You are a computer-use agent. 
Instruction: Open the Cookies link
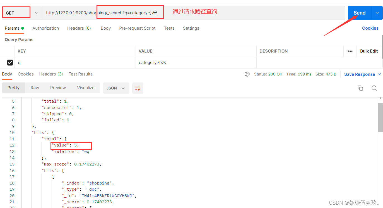click(370, 28)
